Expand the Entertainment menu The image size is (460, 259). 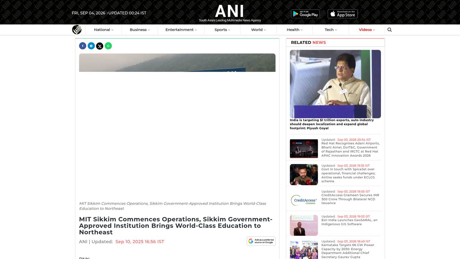(181, 30)
